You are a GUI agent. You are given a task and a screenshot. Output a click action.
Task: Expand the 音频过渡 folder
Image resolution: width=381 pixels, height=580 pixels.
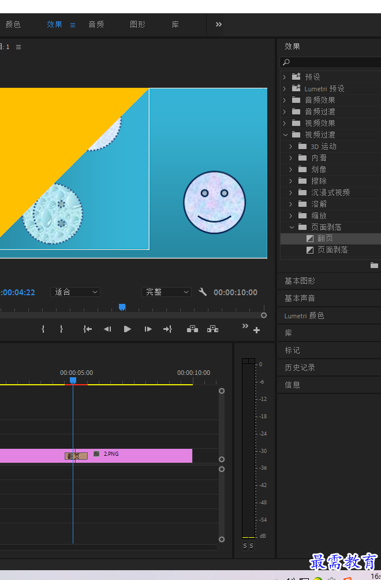(285, 111)
